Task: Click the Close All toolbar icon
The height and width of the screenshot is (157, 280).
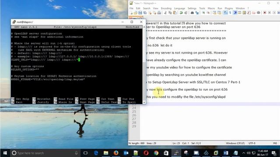Action: [154, 13]
